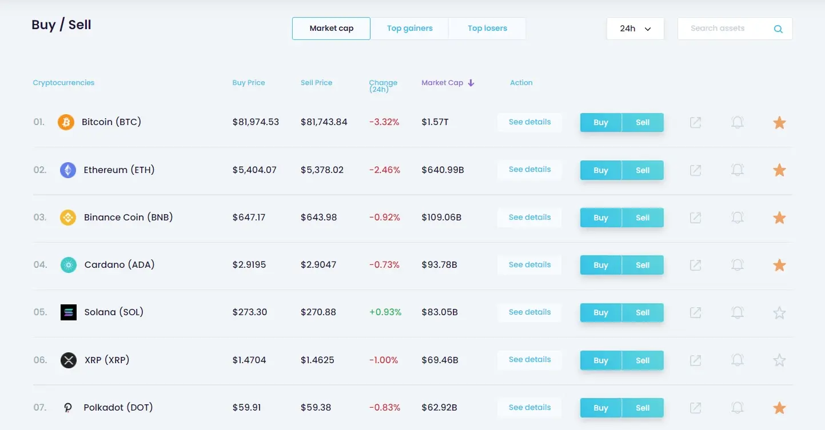This screenshot has width=825, height=430.
Task: Click See details for Solana
Action: [529, 312]
